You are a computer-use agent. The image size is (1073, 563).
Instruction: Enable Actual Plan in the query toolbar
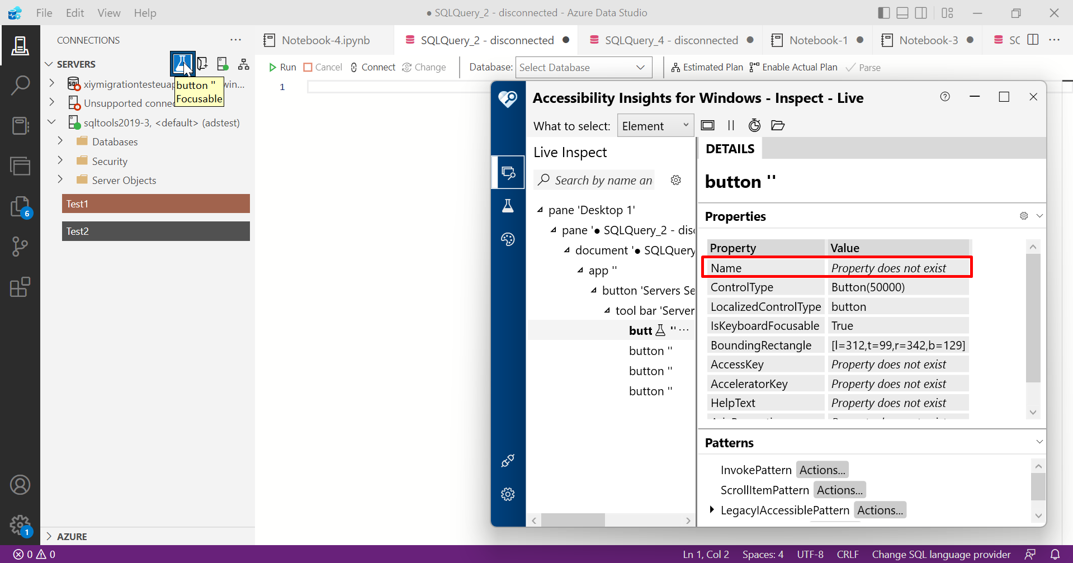click(x=793, y=67)
